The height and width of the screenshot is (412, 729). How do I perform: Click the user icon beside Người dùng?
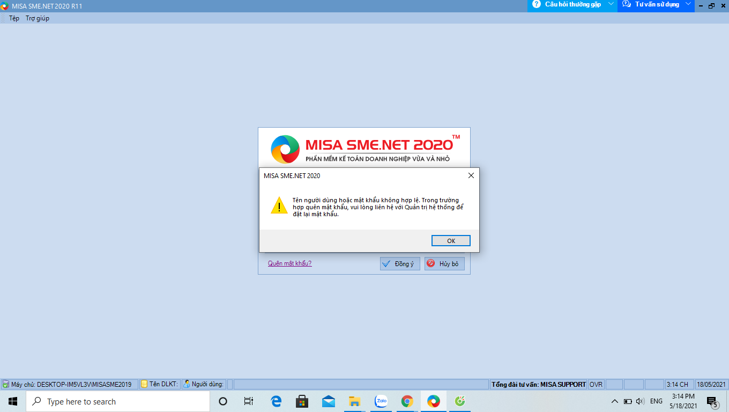click(x=187, y=385)
